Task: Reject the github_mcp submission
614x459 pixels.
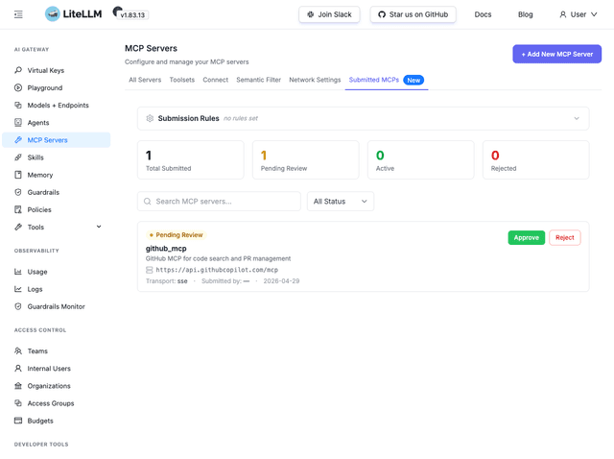Action: pos(565,237)
